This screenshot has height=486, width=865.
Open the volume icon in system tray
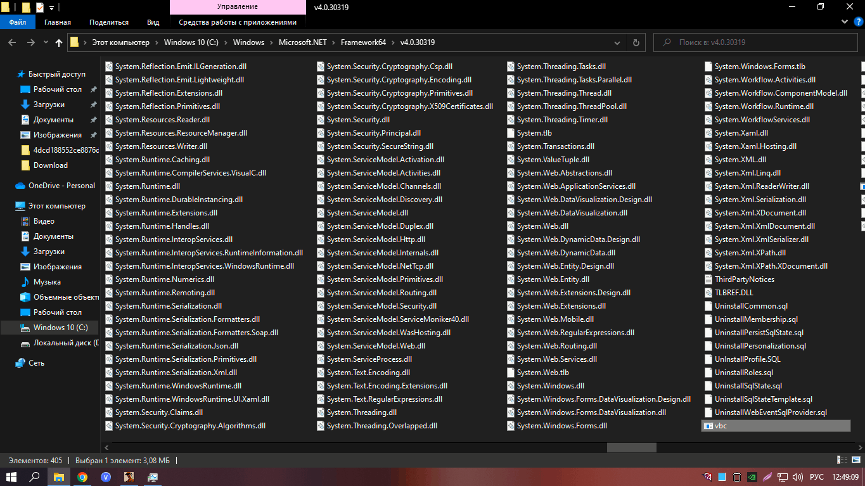[x=798, y=476]
